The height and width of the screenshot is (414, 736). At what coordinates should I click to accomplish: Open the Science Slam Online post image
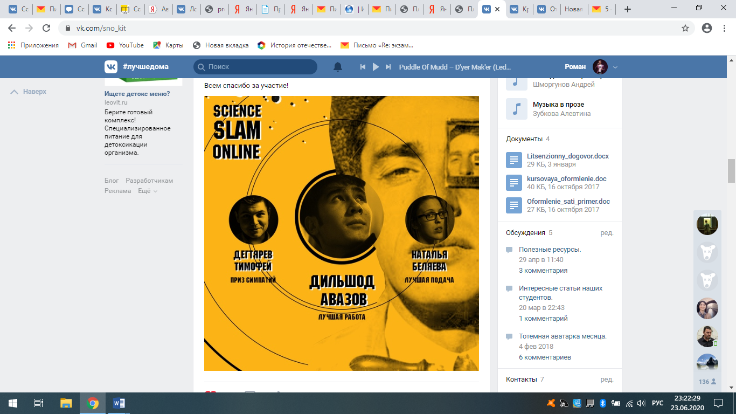[x=341, y=233]
